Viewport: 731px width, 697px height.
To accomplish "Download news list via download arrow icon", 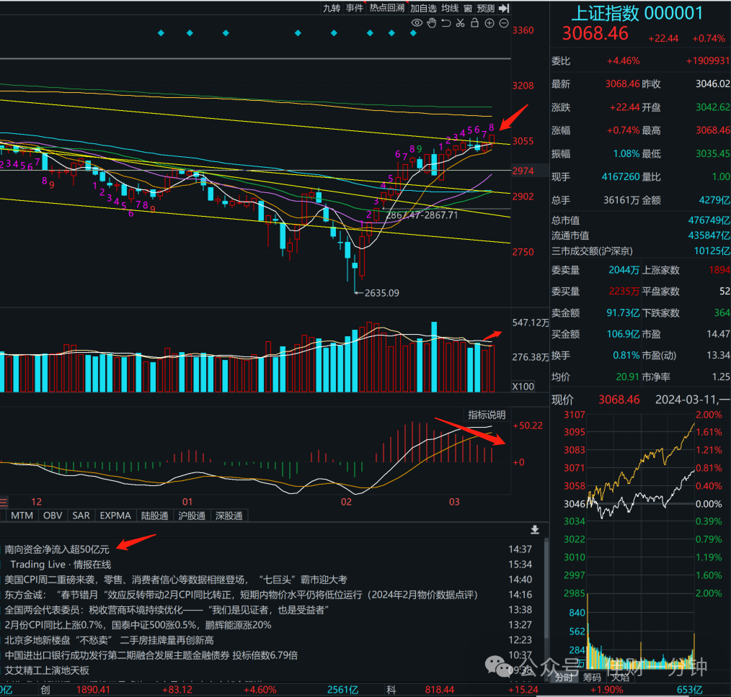I will tap(535, 530).
